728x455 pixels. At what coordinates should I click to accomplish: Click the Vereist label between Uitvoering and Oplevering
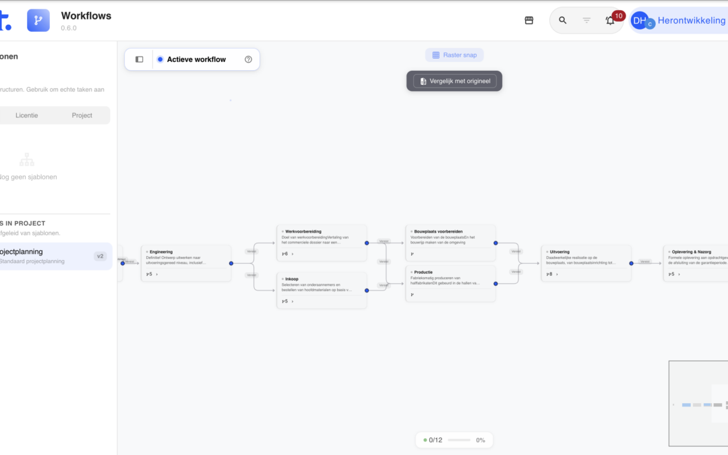pyautogui.click(x=645, y=262)
